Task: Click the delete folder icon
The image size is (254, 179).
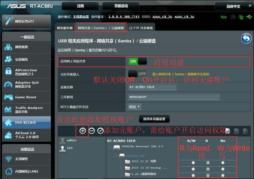Action: point(237,131)
